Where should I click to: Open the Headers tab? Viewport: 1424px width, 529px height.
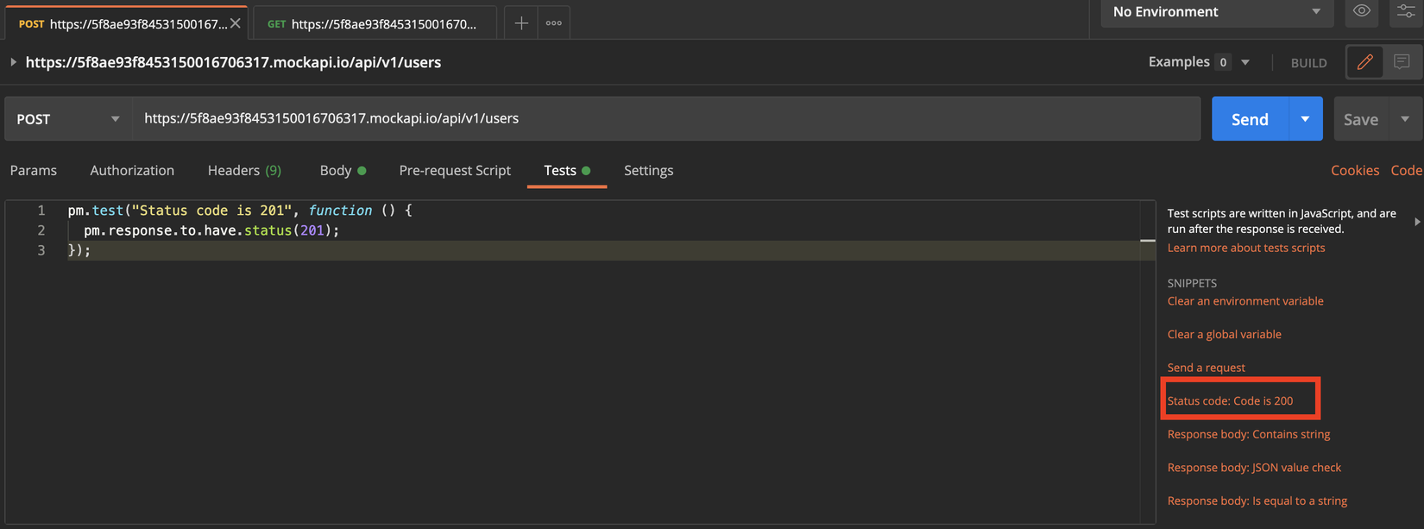click(244, 170)
